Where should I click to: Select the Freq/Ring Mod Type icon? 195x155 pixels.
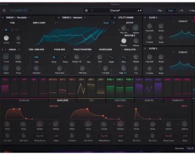coord(36,57)
